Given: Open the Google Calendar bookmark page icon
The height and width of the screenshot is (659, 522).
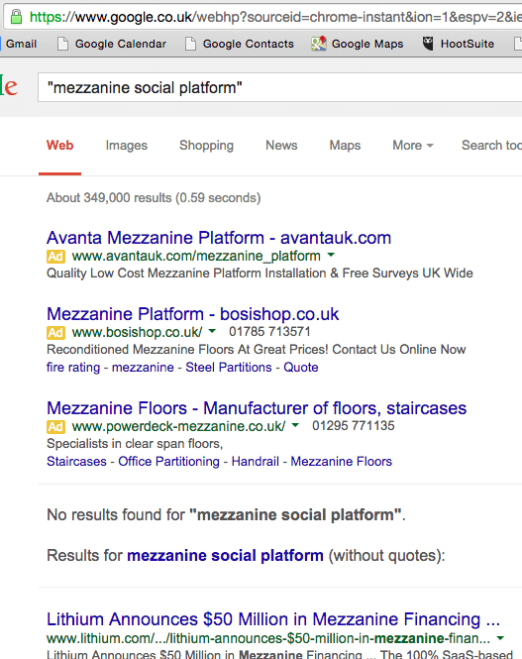Looking at the screenshot, I should (x=63, y=44).
